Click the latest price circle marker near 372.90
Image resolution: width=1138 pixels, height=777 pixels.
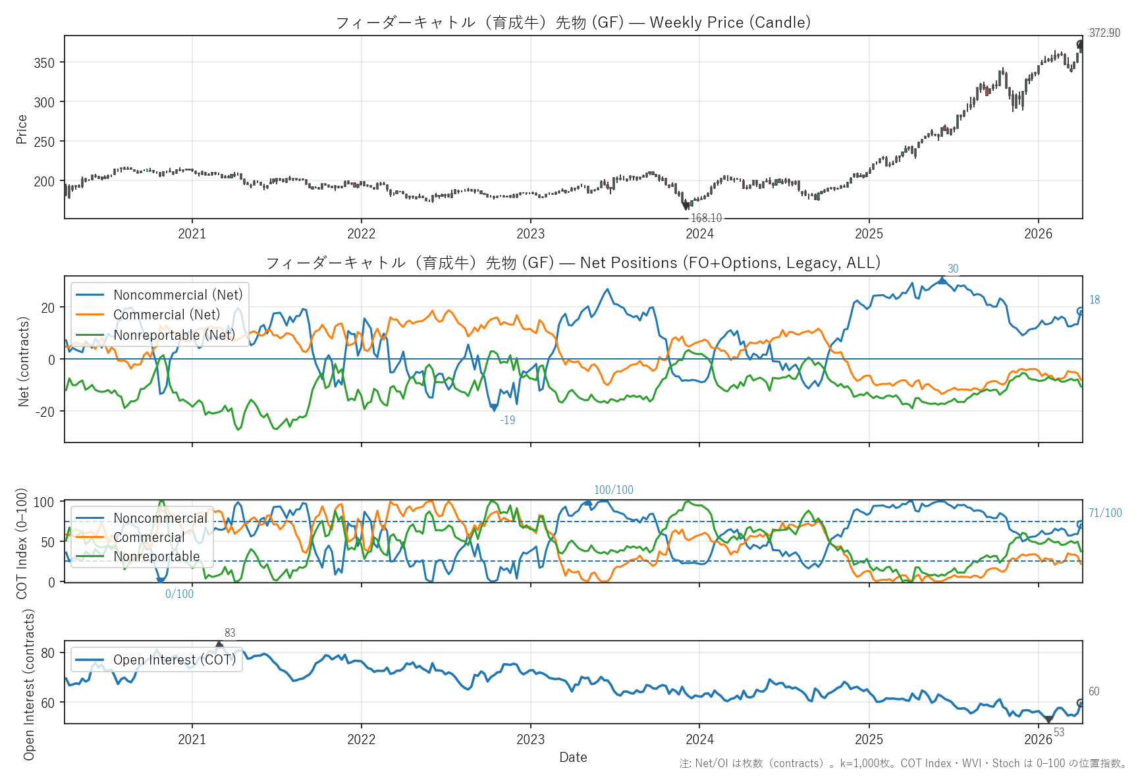(x=1080, y=45)
